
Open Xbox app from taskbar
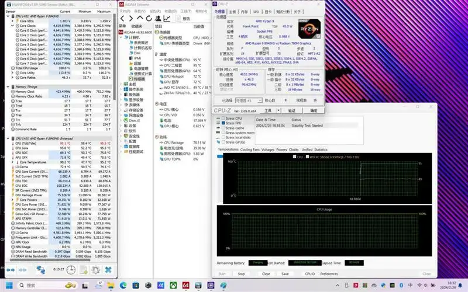click(x=173, y=286)
